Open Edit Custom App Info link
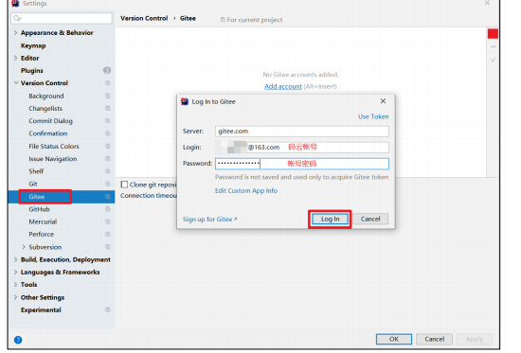The height and width of the screenshot is (353, 521). pos(246,190)
